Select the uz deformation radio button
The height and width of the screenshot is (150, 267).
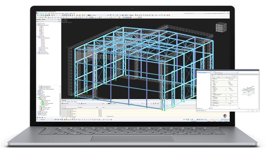tap(40, 31)
